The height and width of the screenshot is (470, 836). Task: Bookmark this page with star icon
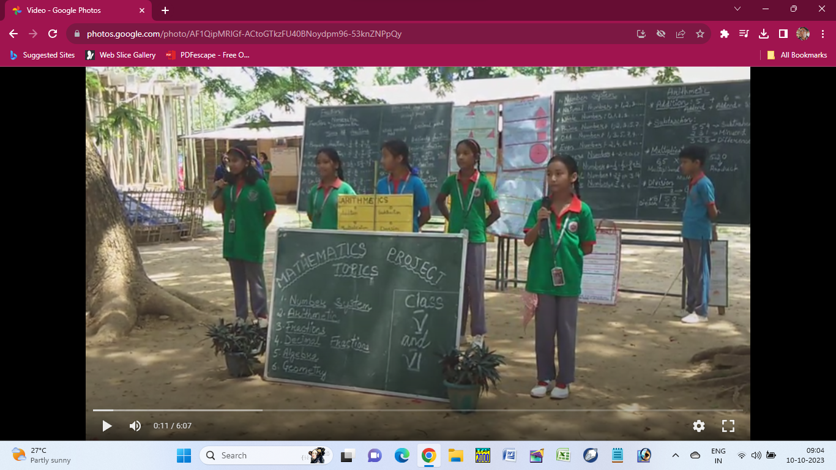(700, 34)
